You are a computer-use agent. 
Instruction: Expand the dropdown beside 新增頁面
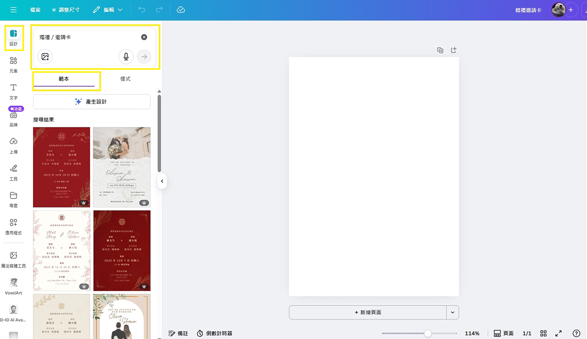453,312
